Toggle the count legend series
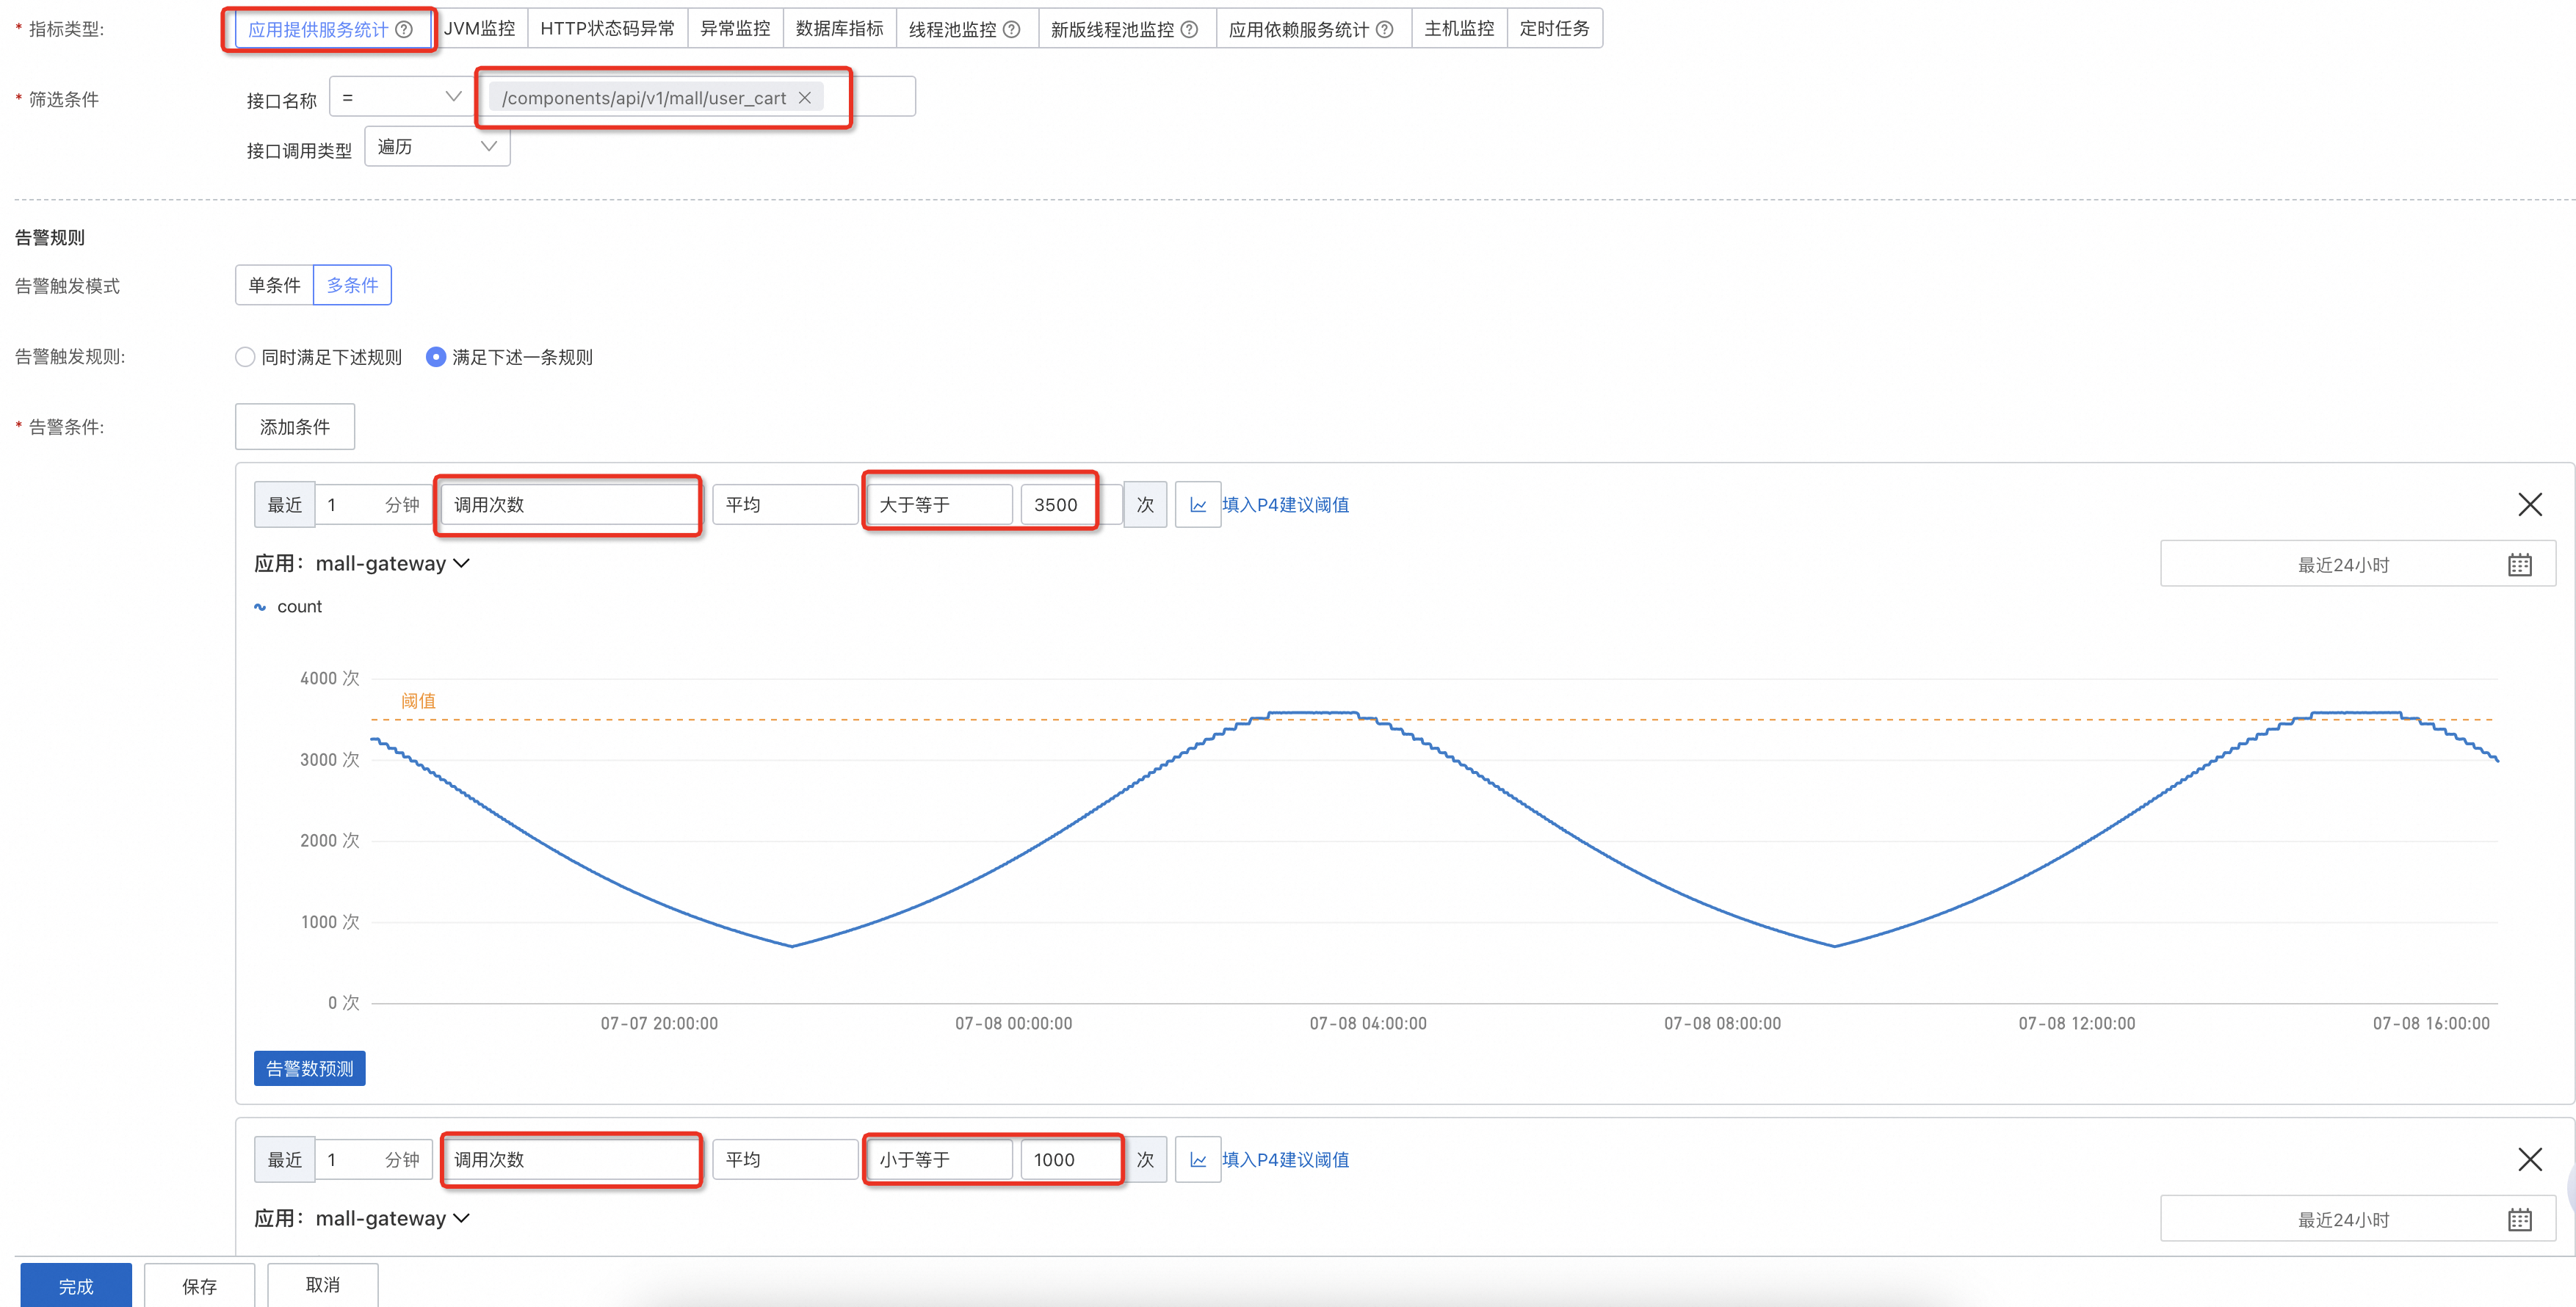The image size is (2576, 1307). 288,607
